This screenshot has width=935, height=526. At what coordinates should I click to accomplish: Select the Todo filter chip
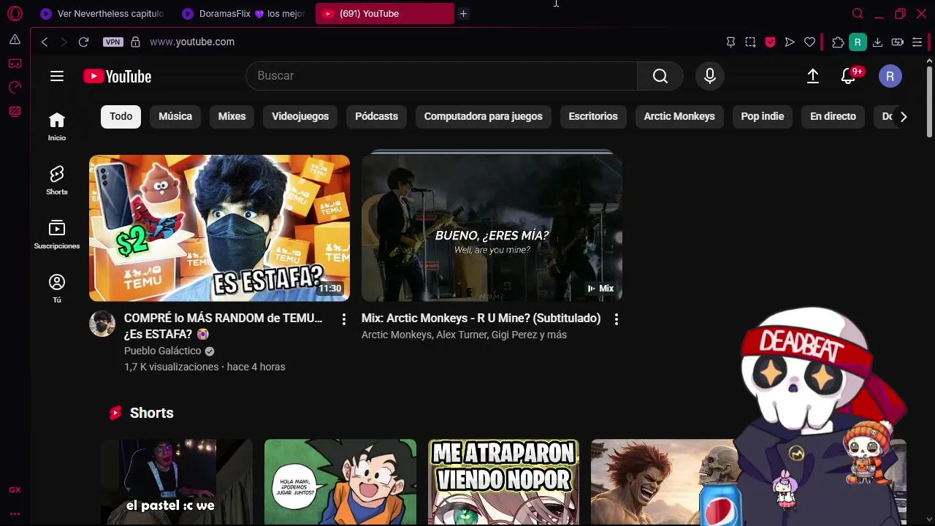pos(121,116)
